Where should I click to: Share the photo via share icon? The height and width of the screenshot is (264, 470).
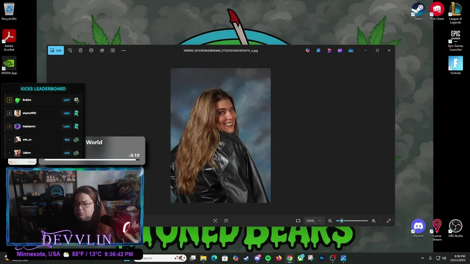pos(102,51)
